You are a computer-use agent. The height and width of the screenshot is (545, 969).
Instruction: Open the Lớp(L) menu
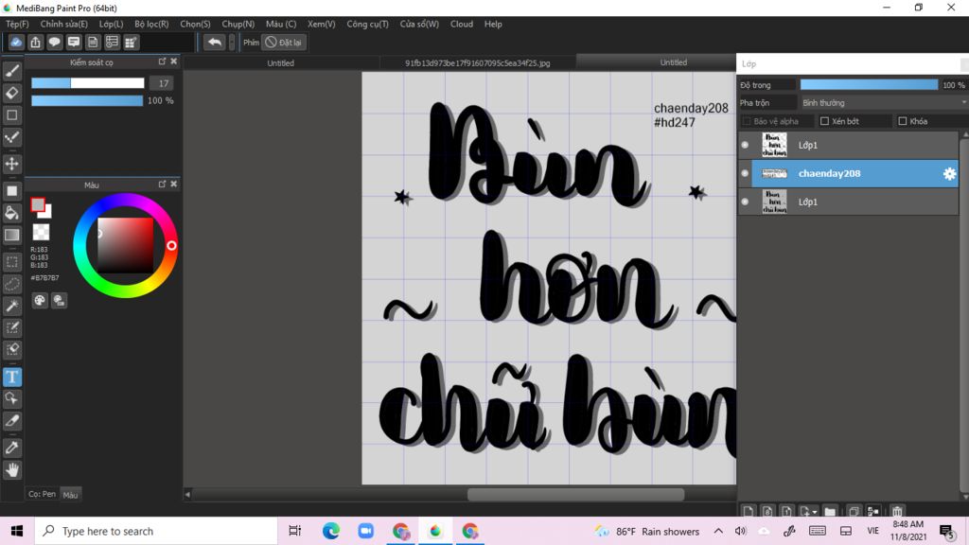112,24
